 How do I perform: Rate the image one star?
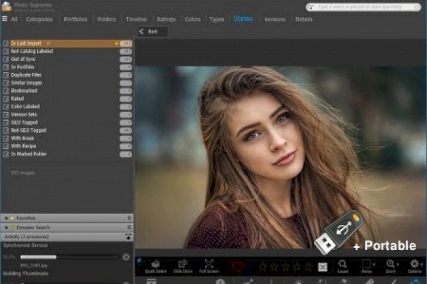(263, 267)
